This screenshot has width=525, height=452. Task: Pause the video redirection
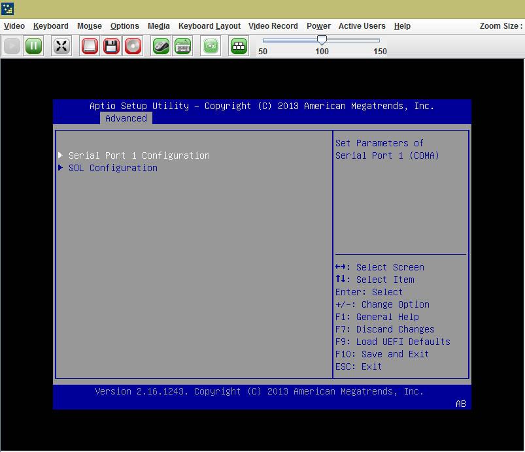34,46
